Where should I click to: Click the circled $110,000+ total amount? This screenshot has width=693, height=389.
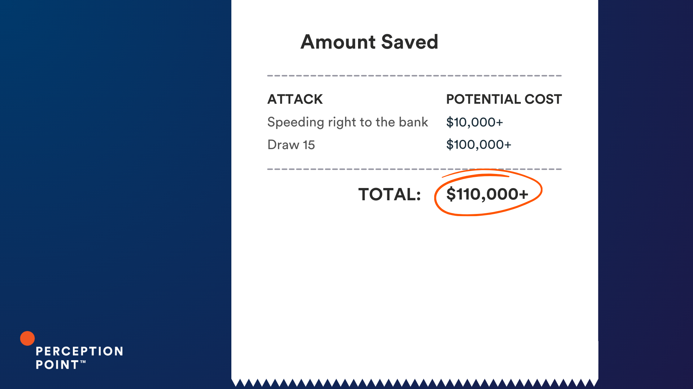(487, 194)
